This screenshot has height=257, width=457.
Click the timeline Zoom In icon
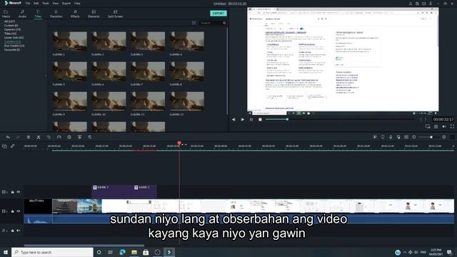click(444, 137)
